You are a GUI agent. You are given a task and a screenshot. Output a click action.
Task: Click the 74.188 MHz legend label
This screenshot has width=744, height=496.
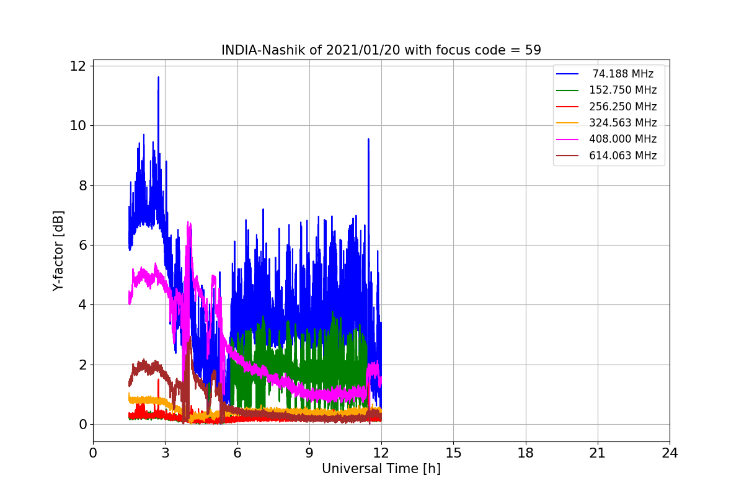[x=623, y=74]
